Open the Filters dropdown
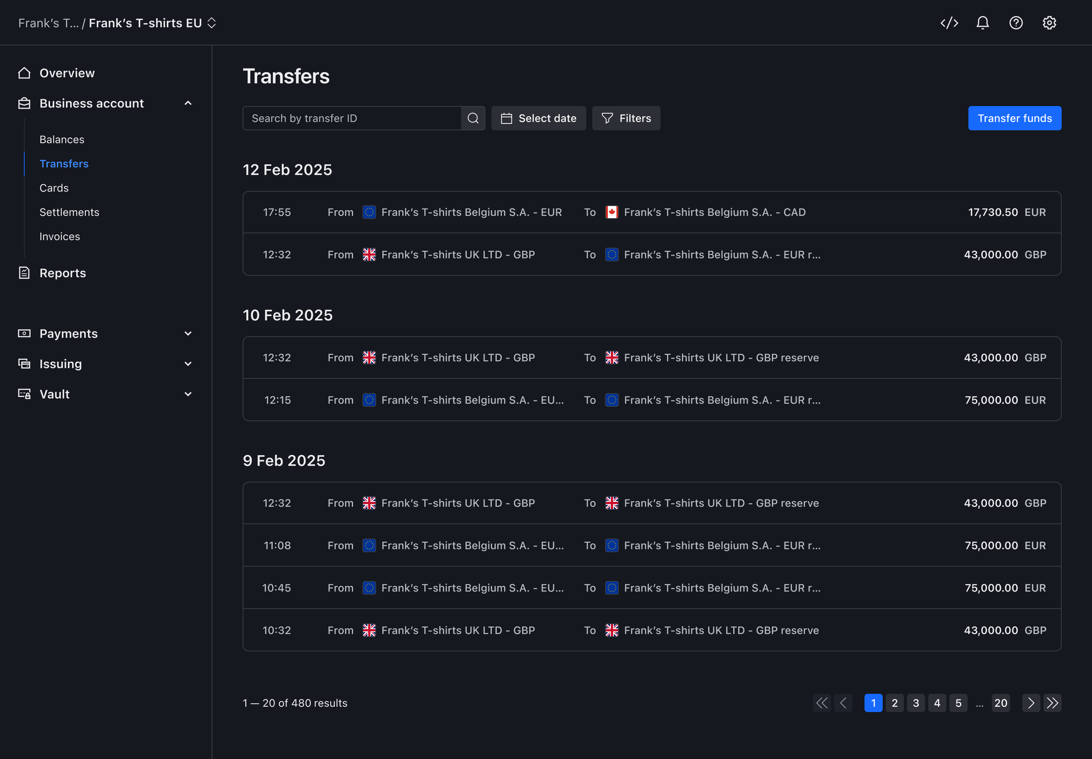1092x759 pixels. [626, 118]
